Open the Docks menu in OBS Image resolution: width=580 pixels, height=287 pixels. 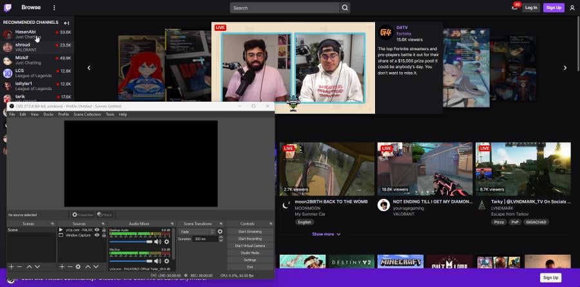[48, 115]
